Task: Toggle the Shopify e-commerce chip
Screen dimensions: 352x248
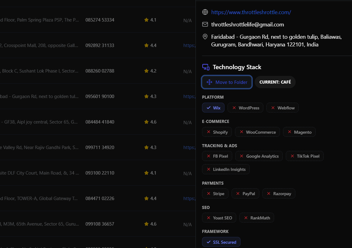Action: [x=217, y=132]
